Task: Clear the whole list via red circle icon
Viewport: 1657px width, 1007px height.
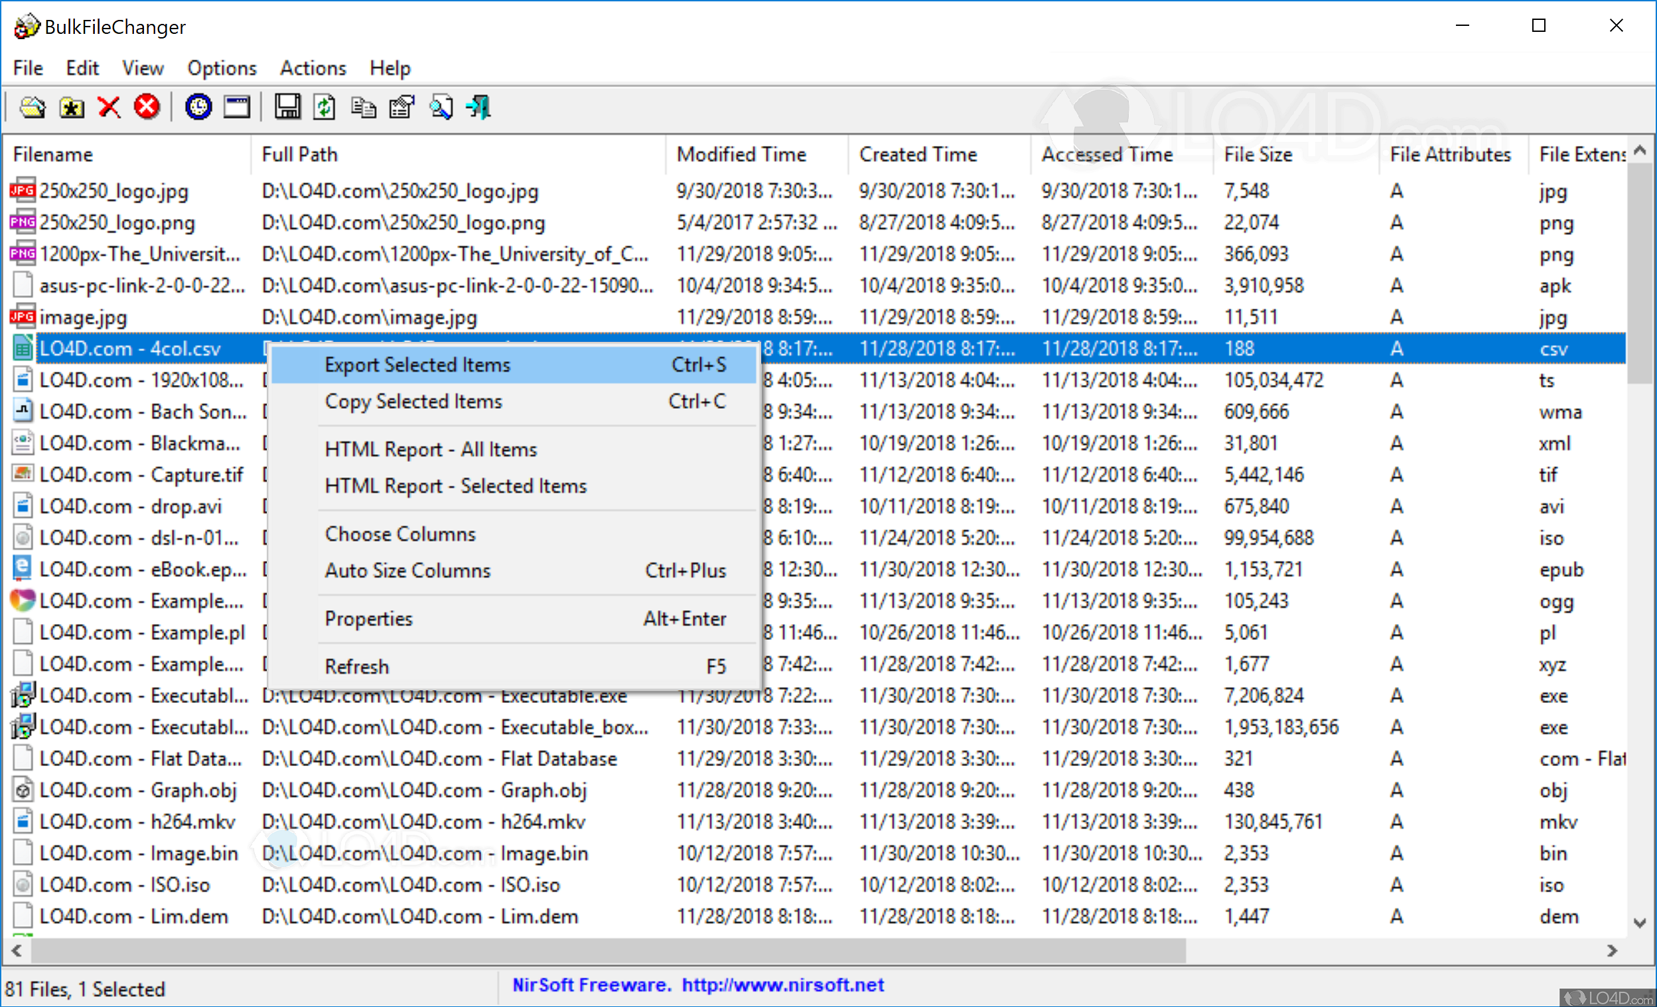Action: [x=147, y=107]
